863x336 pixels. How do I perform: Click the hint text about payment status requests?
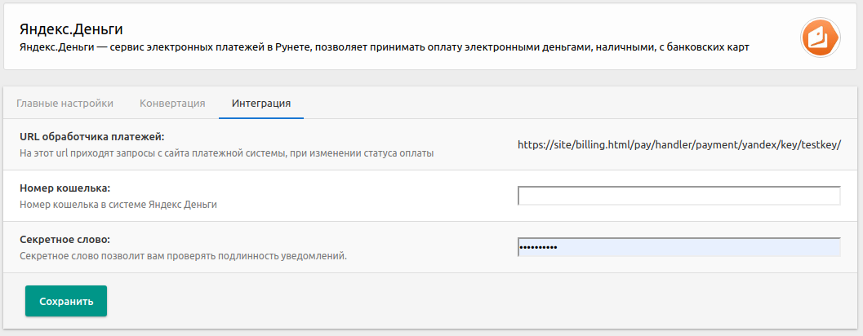(226, 153)
